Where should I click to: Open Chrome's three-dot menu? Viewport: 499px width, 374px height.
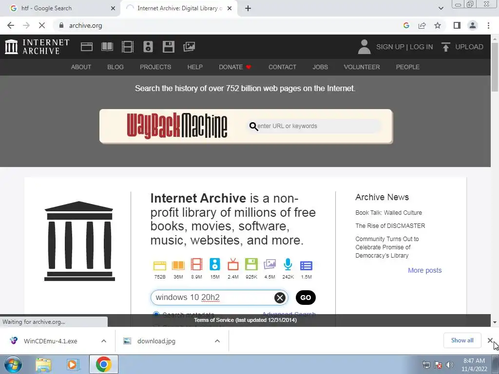(488, 25)
